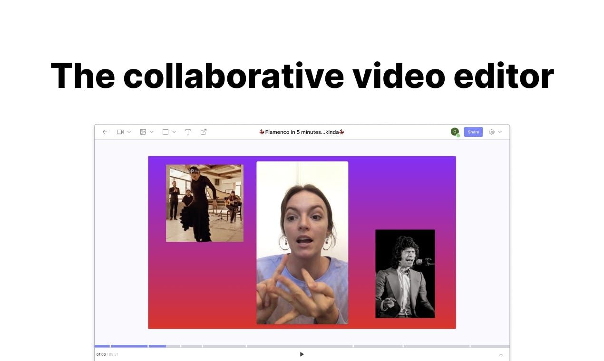
Task: Expand the image tool dropdown arrow
Action: (x=152, y=132)
